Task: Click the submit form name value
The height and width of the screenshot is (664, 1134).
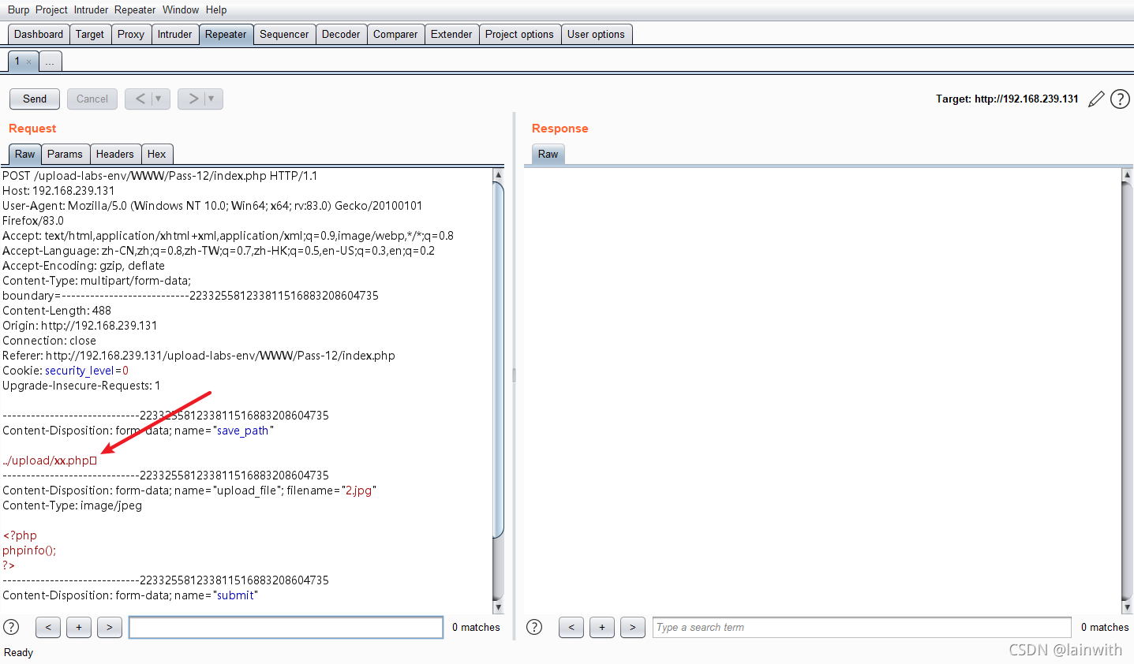Action: coord(235,595)
